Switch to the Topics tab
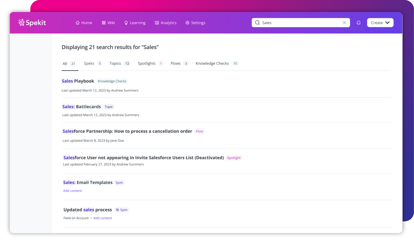Screen dimensions: 414x241 coord(120,63)
